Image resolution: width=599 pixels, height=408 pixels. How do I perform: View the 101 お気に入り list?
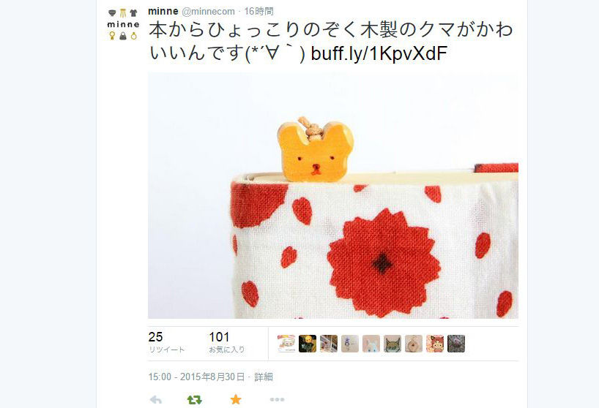coord(227,342)
